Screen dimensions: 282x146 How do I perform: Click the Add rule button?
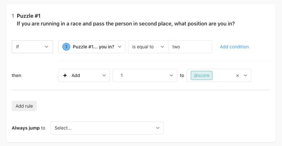(x=24, y=106)
